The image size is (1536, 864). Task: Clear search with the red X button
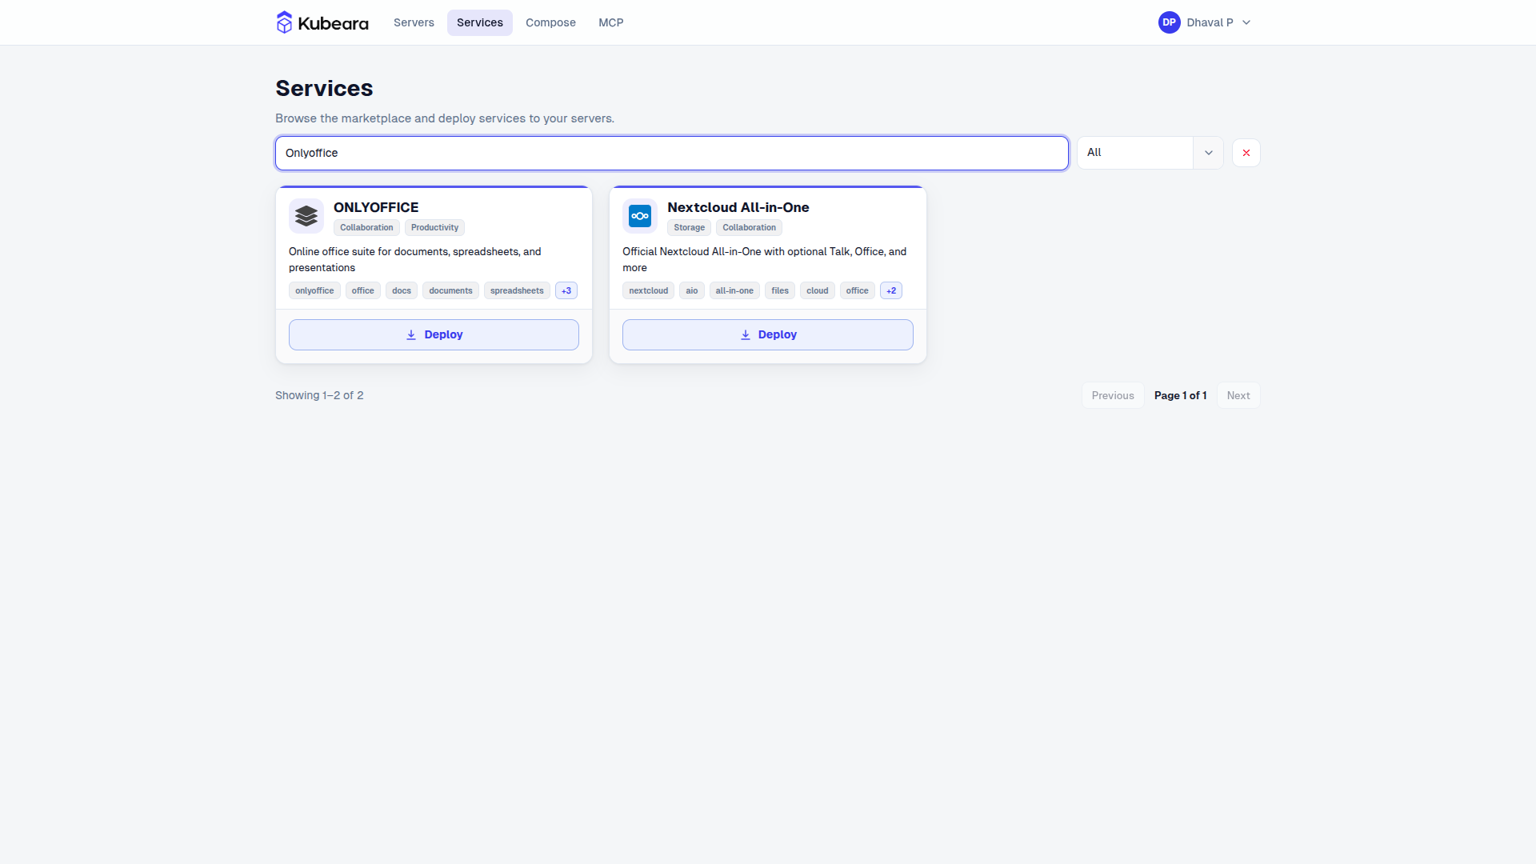(x=1246, y=153)
